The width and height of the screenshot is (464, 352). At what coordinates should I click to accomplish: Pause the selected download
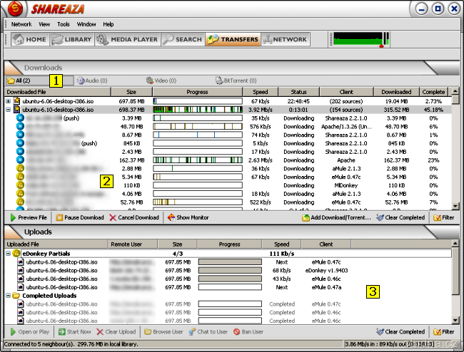coord(80,217)
